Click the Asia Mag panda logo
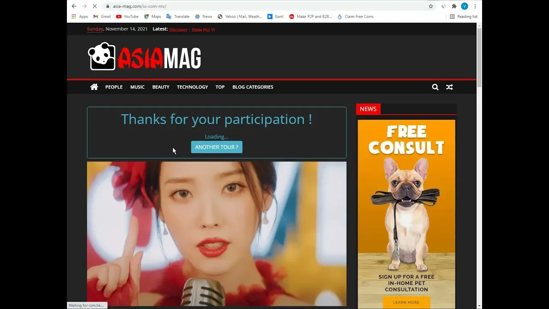This screenshot has width=549, height=309. coord(145,57)
